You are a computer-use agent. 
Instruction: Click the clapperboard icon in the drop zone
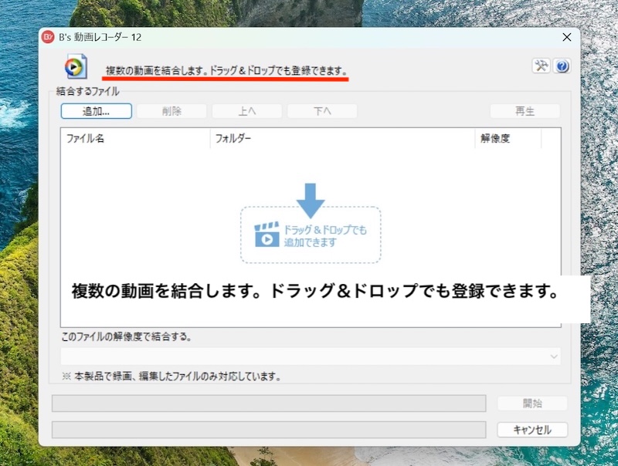coord(267,235)
